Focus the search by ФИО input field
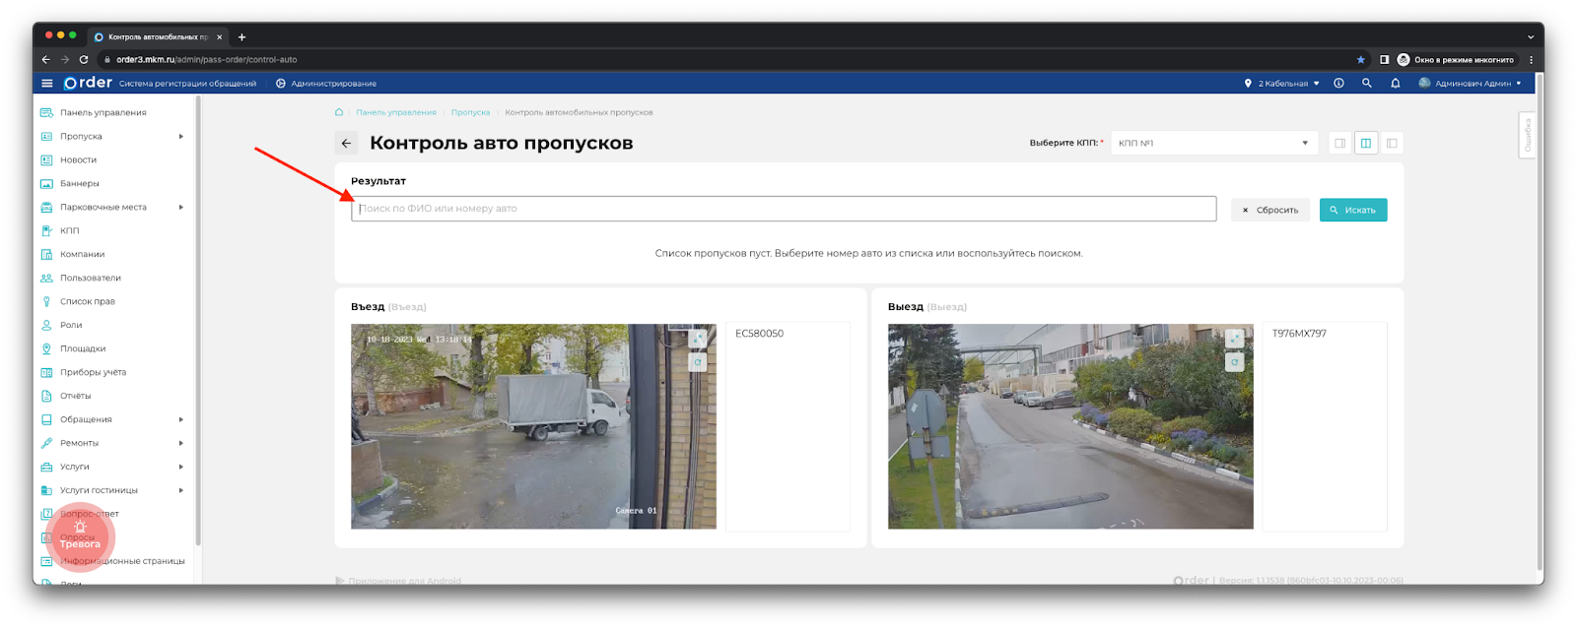This screenshot has width=1577, height=628. pyautogui.click(x=784, y=209)
